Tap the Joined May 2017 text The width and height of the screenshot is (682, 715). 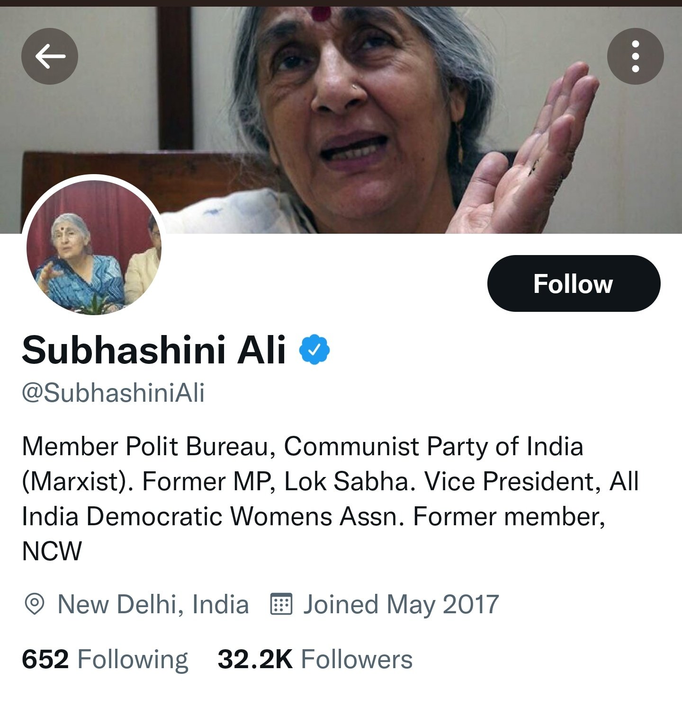click(x=401, y=604)
